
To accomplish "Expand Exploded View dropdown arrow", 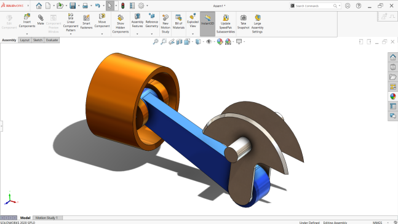I will pos(193,34).
